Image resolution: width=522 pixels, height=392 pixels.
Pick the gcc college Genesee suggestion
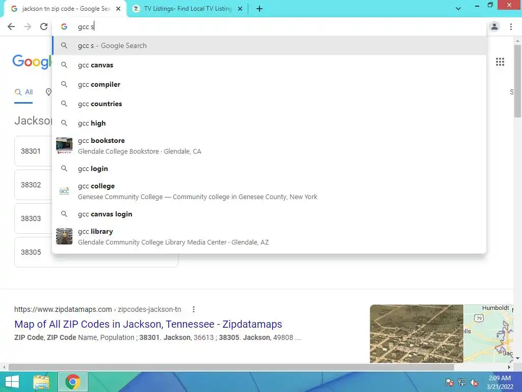coord(269,191)
